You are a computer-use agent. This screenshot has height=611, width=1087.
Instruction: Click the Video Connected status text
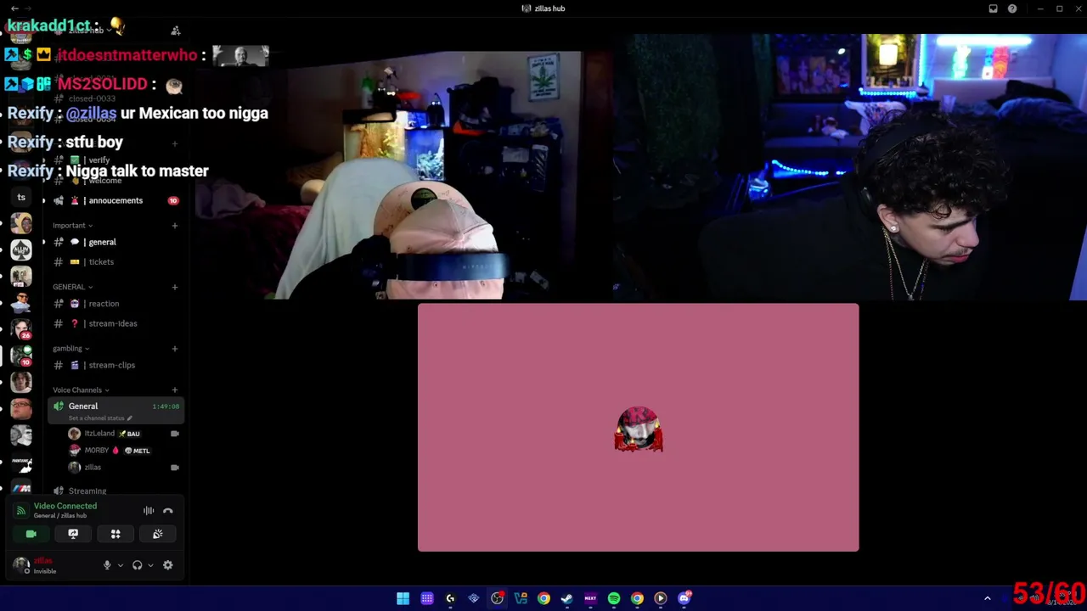(x=65, y=506)
